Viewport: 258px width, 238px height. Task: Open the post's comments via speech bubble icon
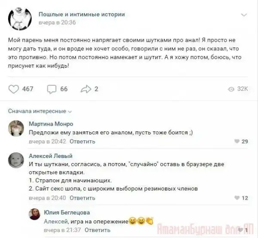point(52,89)
